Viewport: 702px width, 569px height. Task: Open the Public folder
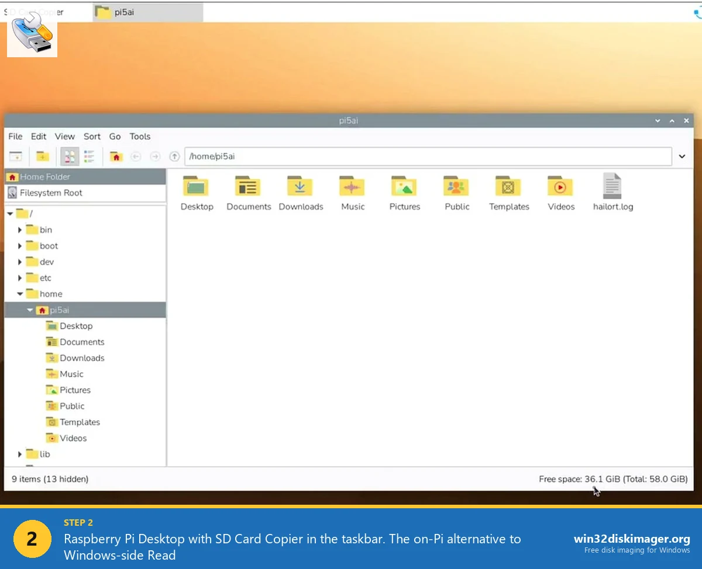(456, 187)
